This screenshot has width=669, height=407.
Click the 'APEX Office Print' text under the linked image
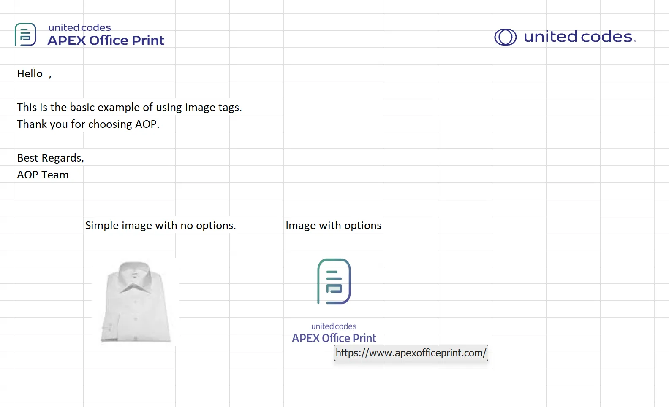click(334, 338)
